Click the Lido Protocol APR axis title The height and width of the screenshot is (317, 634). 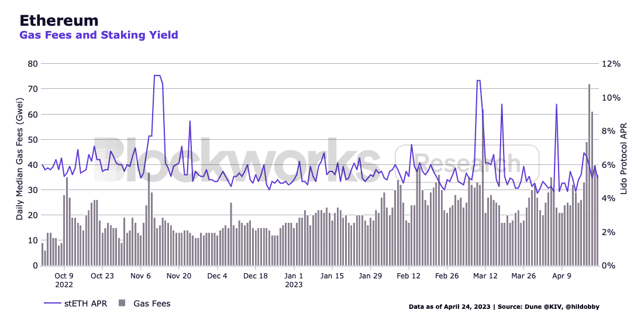[623, 164]
